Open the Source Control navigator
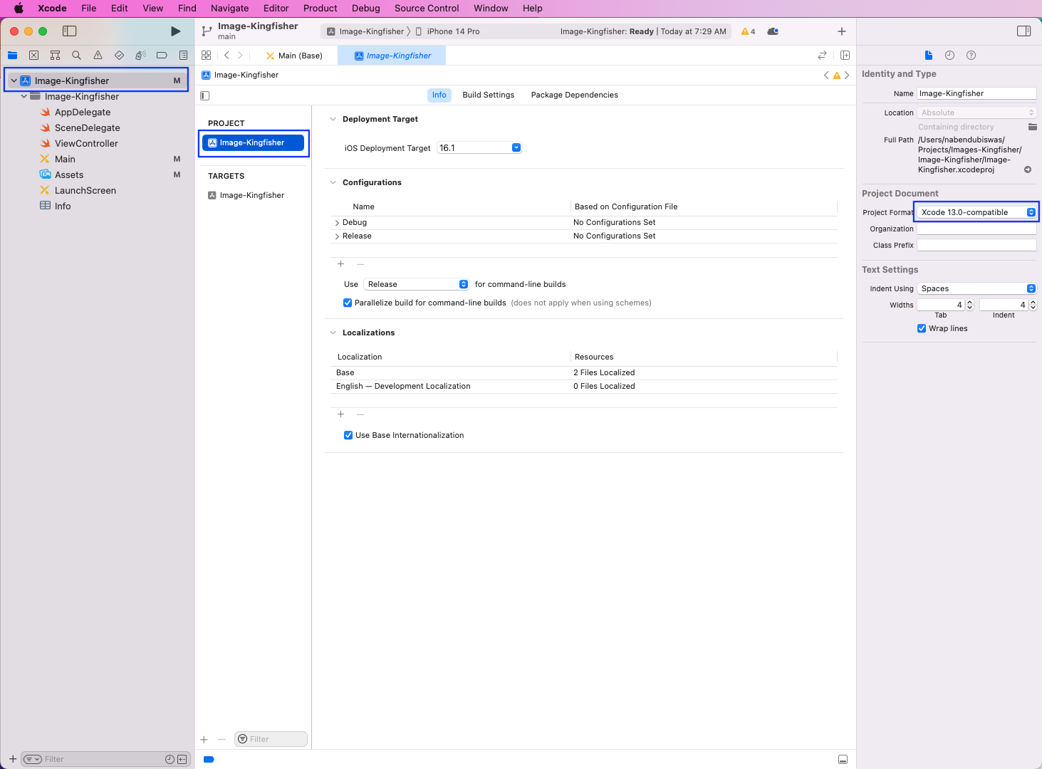 tap(33, 56)
